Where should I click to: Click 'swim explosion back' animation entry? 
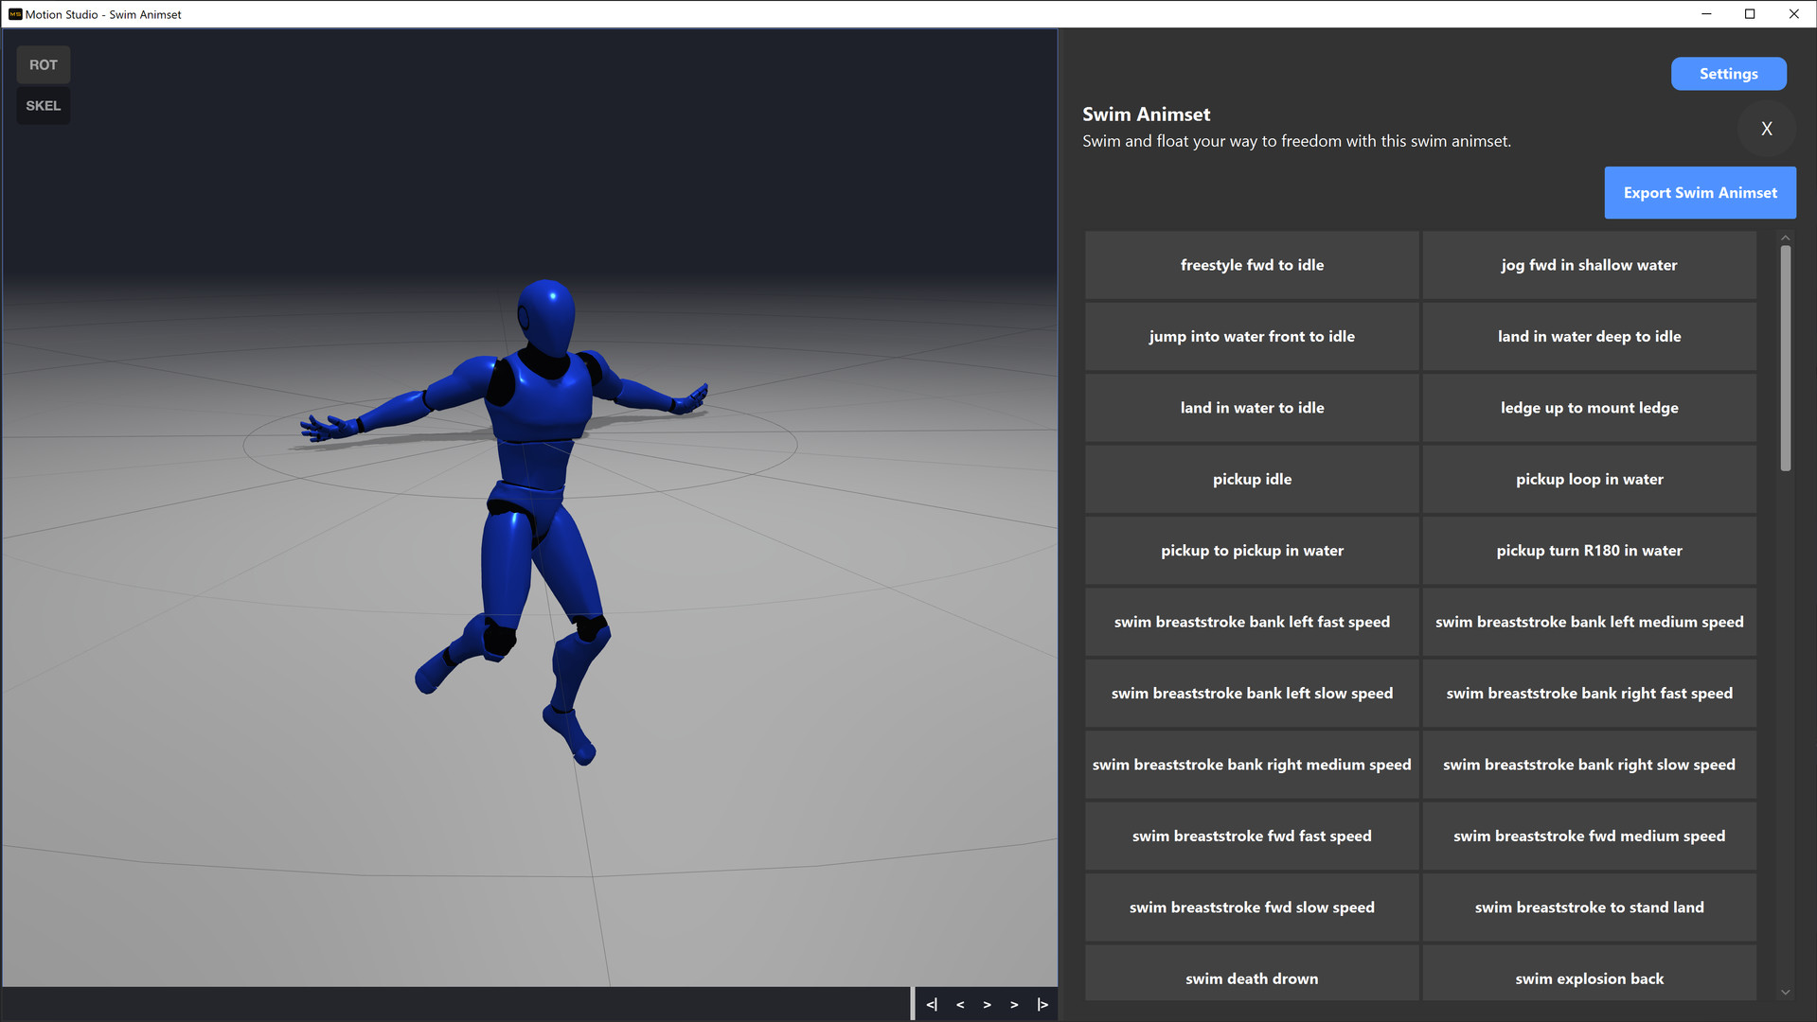coord(1589,978)
